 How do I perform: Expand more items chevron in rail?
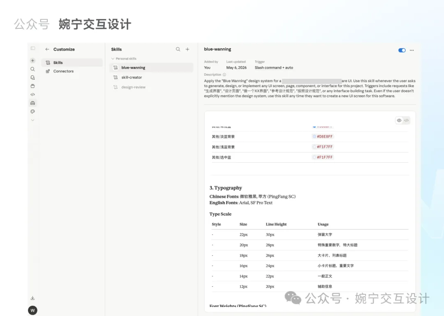tap(32, 120)
